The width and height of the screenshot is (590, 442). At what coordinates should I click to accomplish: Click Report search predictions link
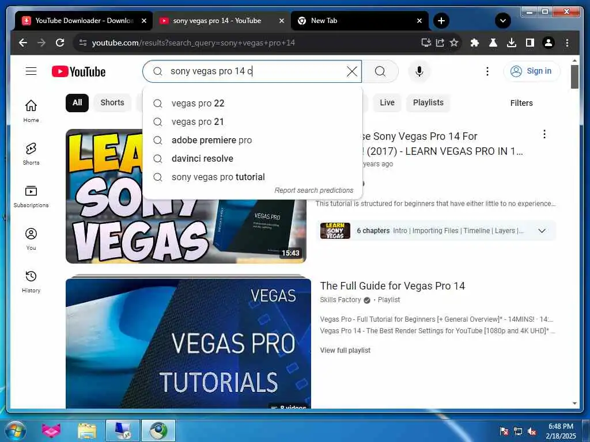point(314,190)
